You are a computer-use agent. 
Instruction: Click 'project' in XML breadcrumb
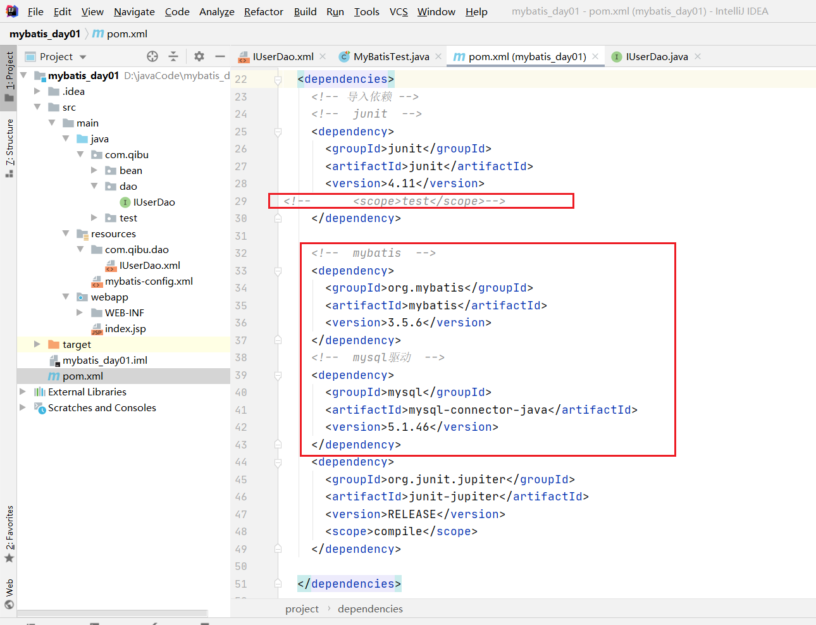click(302, 609)
